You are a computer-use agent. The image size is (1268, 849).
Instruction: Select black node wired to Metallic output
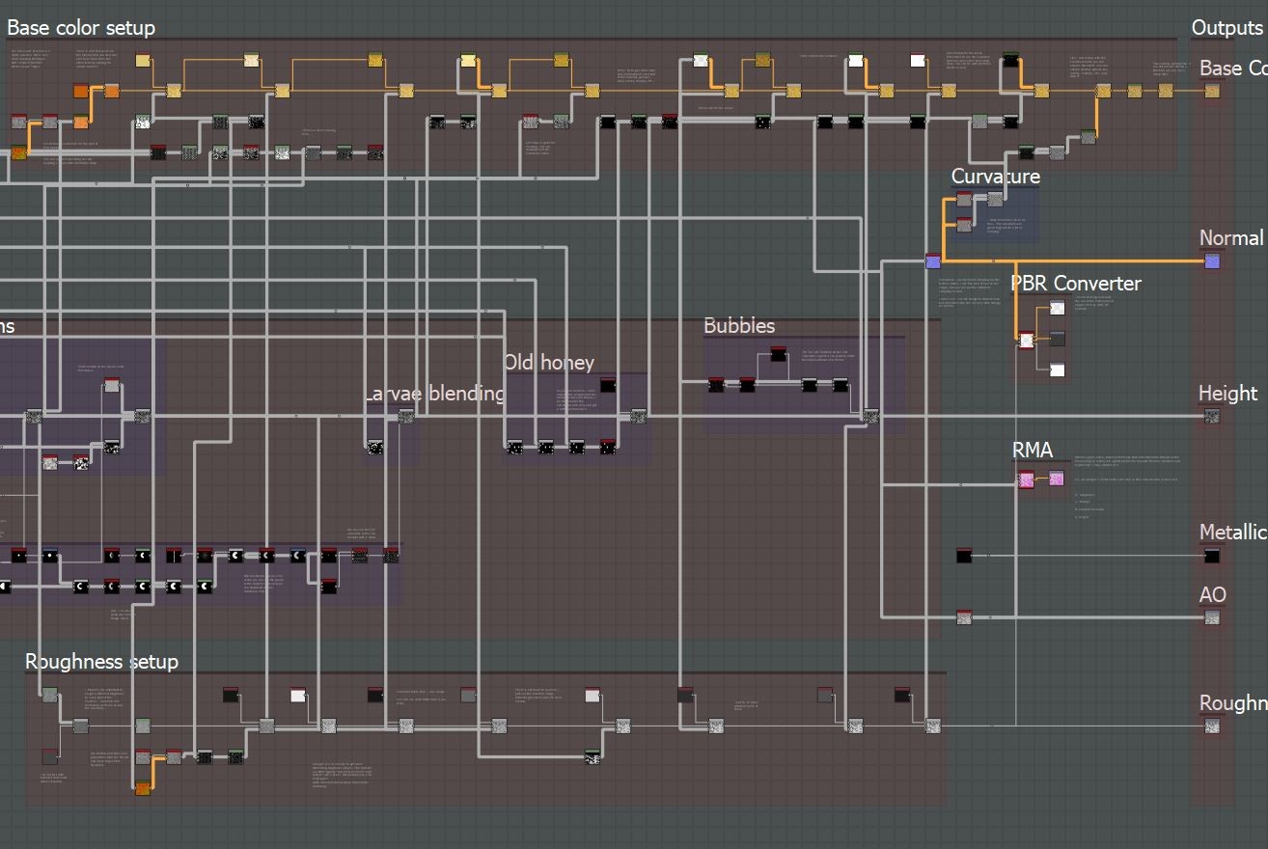964,556
